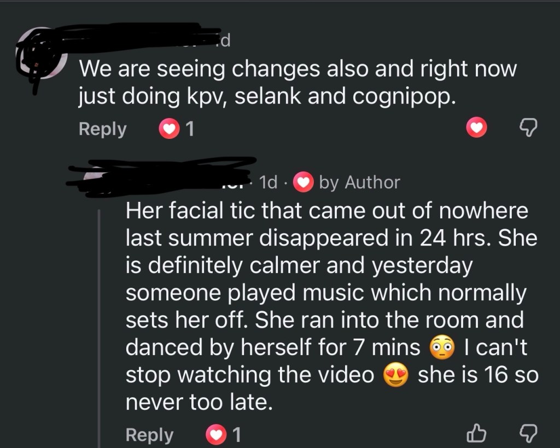Image resolution: width=560 pixels, height=448 pixels.
Task: Dislike the kpv, selank and cognipop comment
Action: pos(528,129)
